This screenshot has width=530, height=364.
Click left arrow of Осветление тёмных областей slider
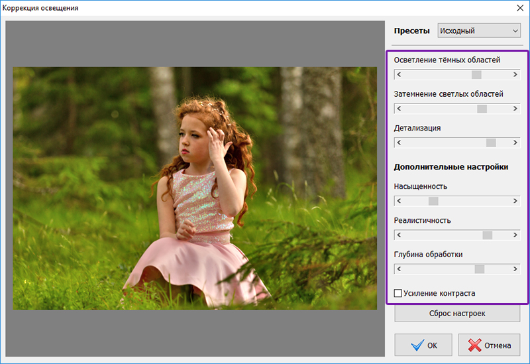399,75
